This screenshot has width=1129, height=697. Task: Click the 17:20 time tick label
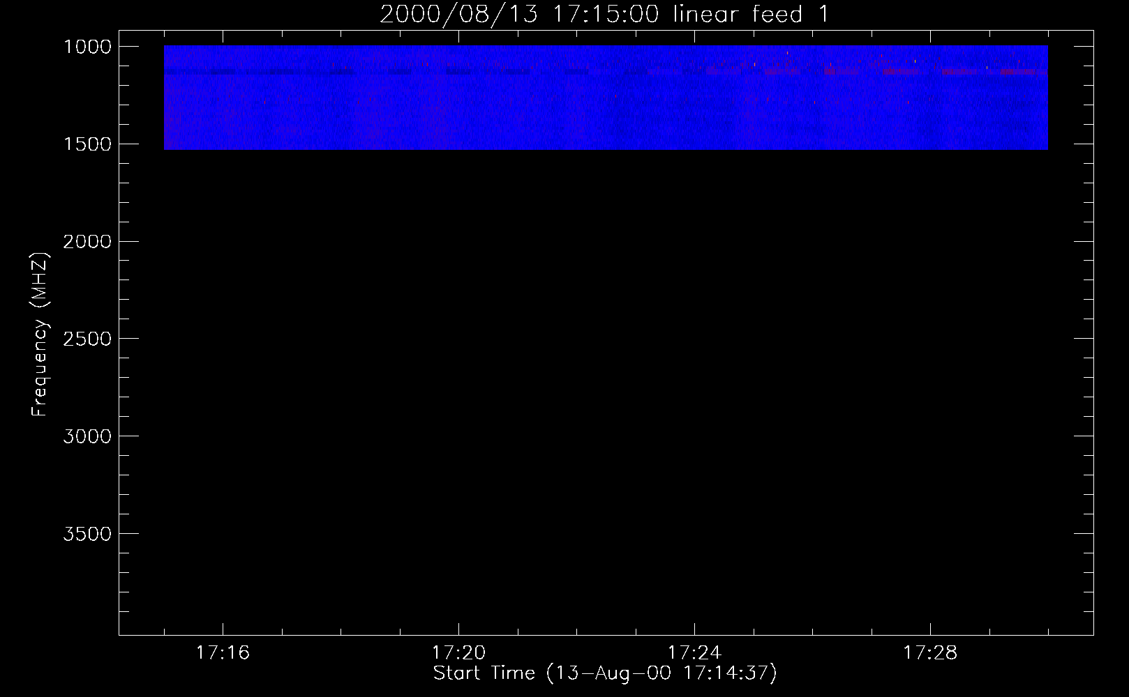coord(458,653)
